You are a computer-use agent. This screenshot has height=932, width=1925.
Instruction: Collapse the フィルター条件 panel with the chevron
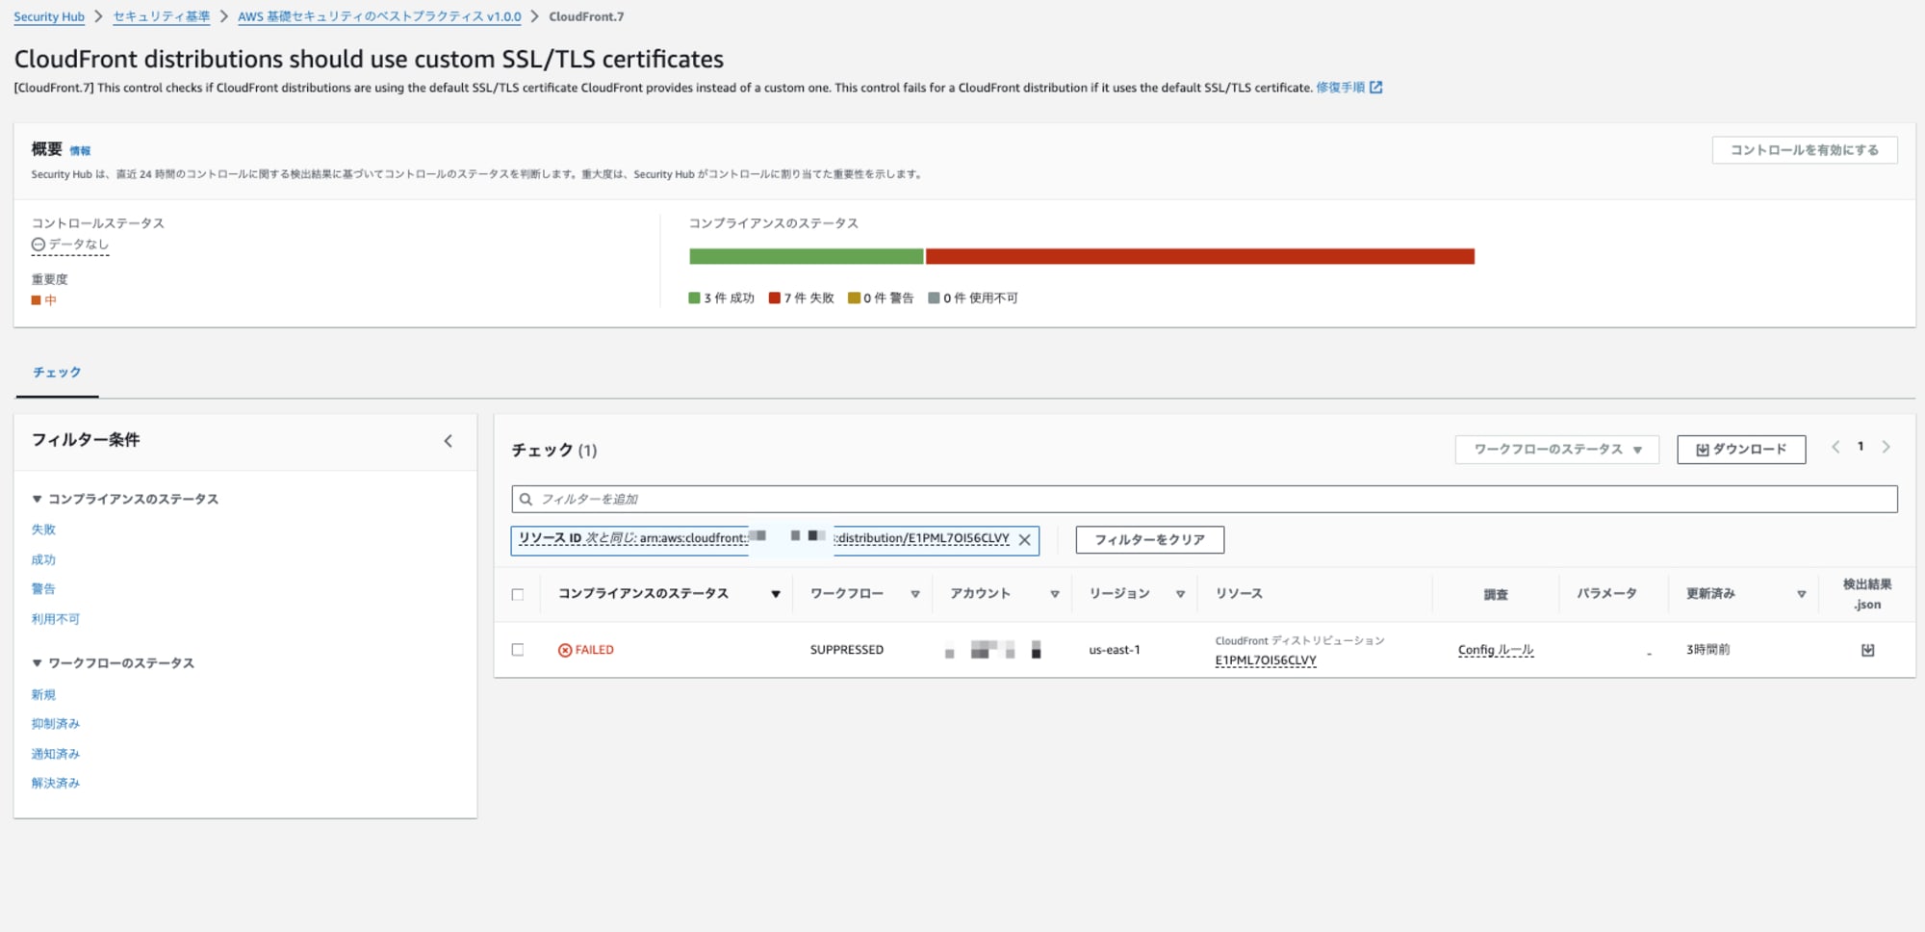tap(448, 441)
